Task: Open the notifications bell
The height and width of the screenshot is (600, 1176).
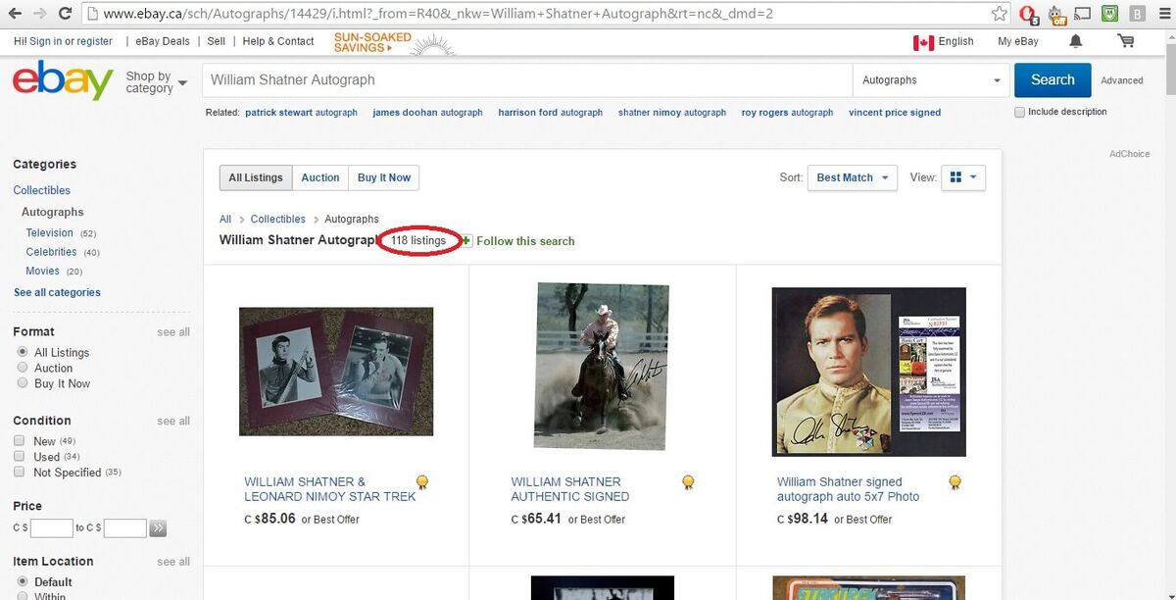Action: click(x=1076, y=41)
